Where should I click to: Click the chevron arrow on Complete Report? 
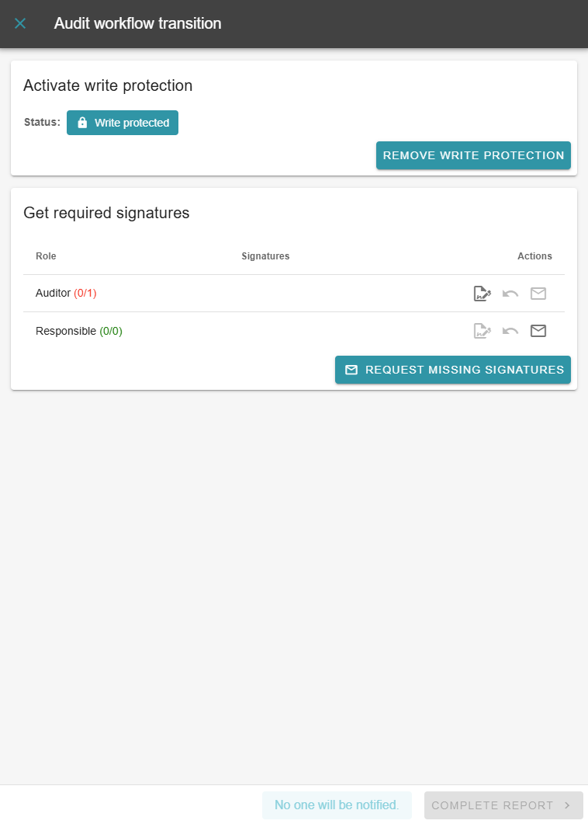[x=567, y=805]
